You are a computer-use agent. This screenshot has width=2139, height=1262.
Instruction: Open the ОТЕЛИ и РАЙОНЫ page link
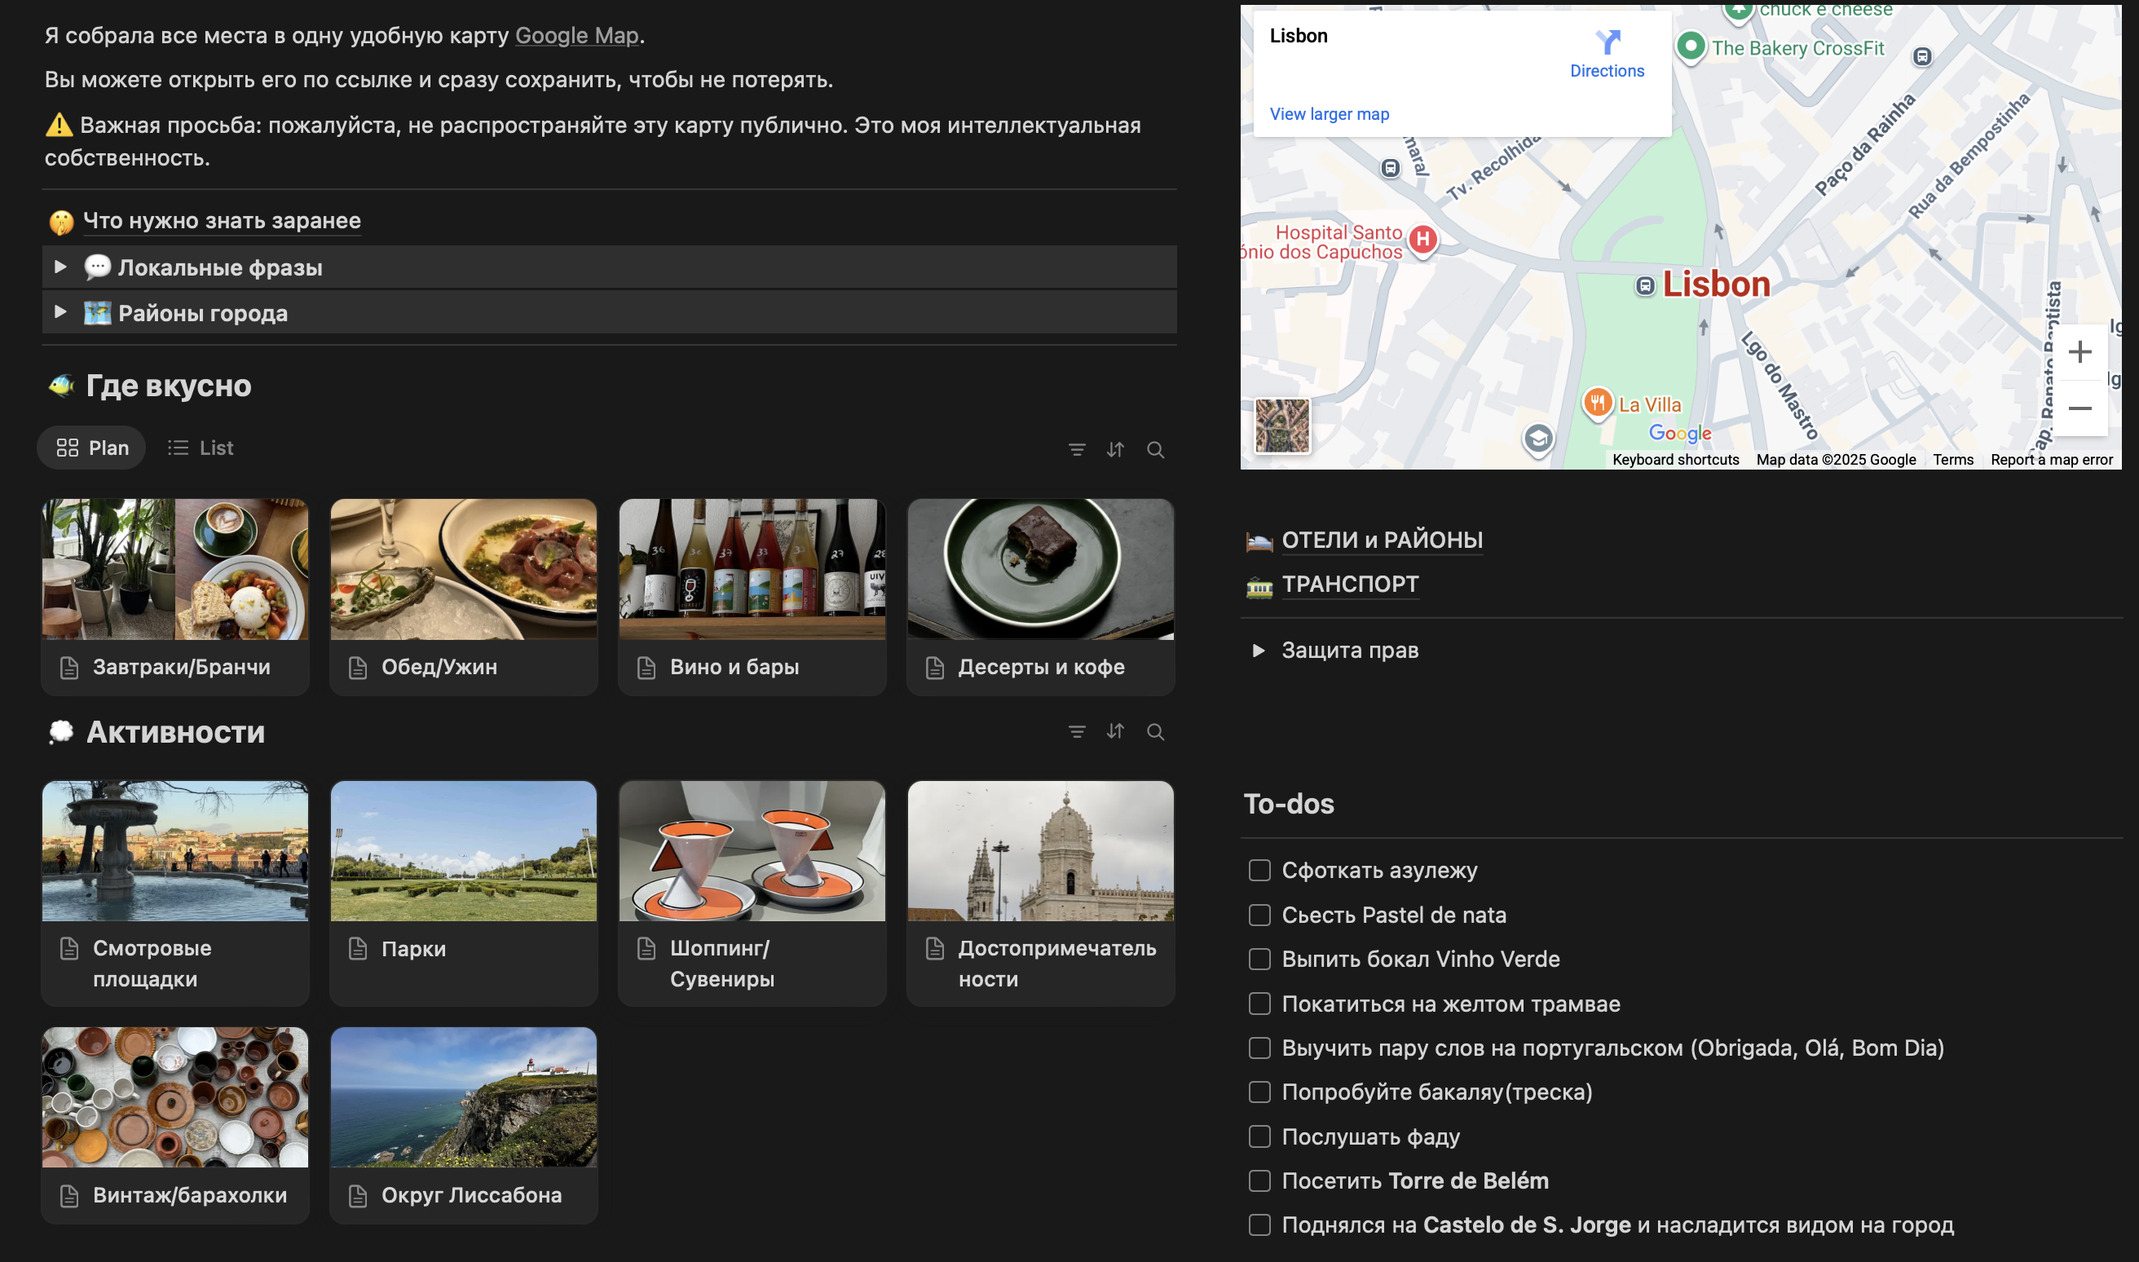tap(1382, 540)
